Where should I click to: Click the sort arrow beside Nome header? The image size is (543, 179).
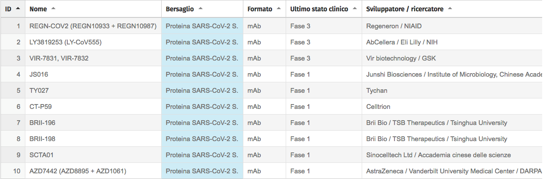tap(53, 9)
